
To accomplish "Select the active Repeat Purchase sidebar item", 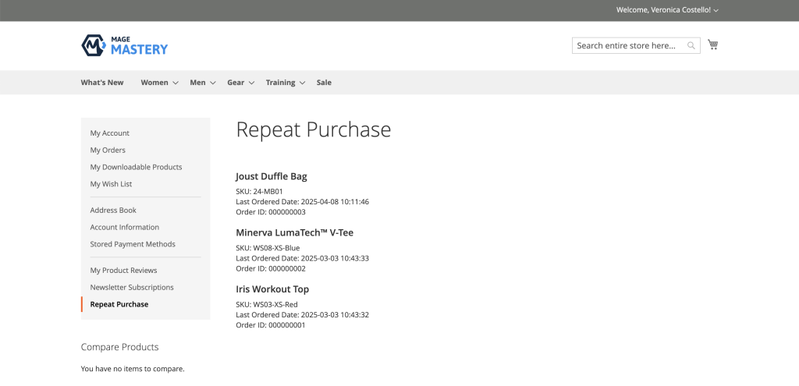I will pos(119,304).
